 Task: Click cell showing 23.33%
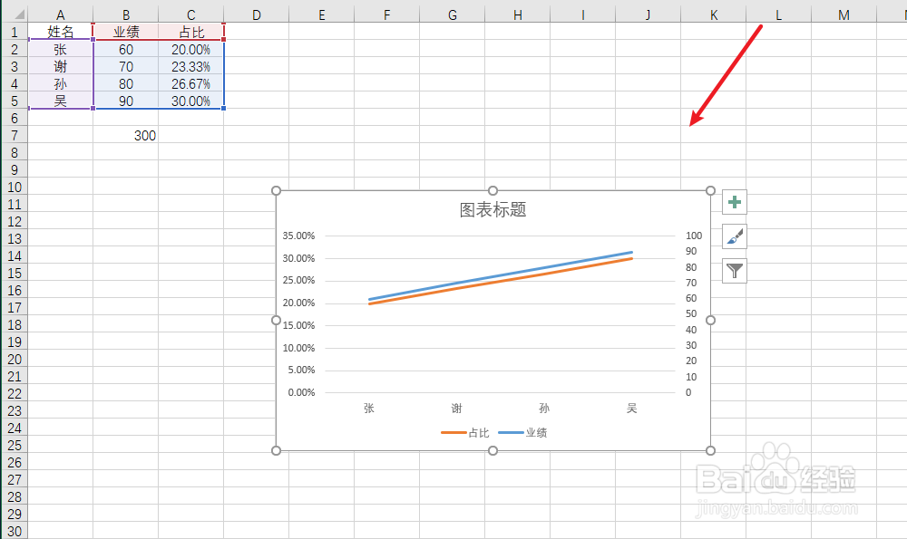pyautogui.click(x=190, y=66)
